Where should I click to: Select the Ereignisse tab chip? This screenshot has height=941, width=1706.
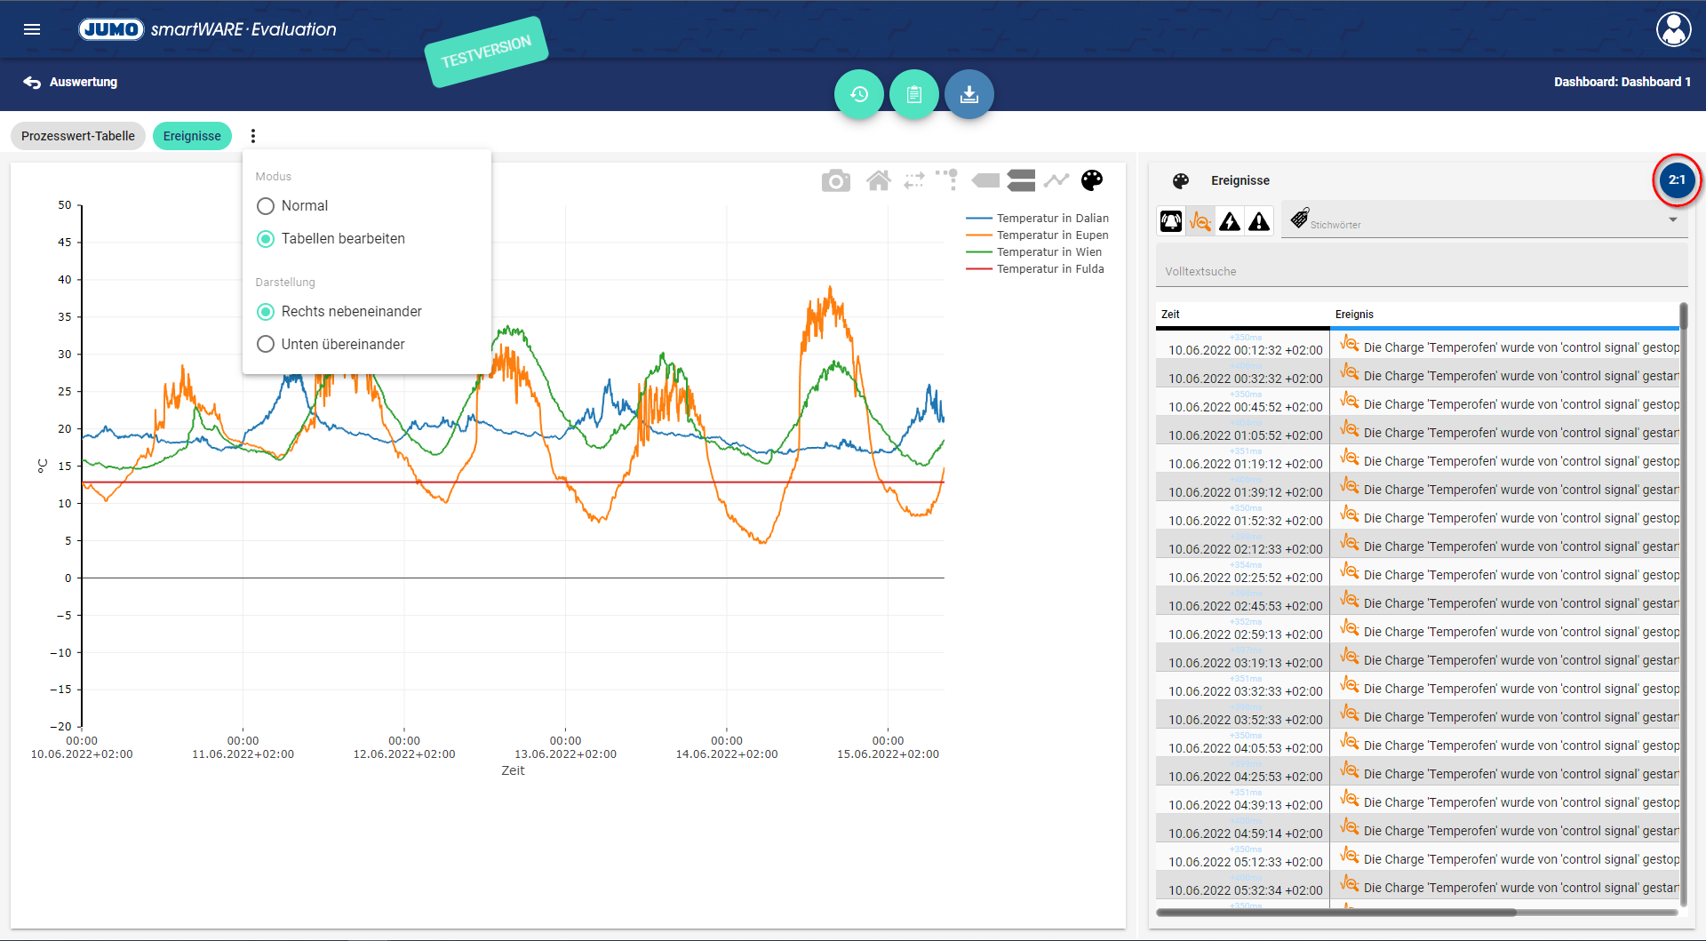[x=192, y=136]
